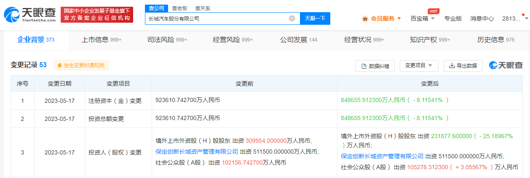This screenshot has height=178, width=530.
Task: Select the 查公司 search tab
Action: click(156, 8)
